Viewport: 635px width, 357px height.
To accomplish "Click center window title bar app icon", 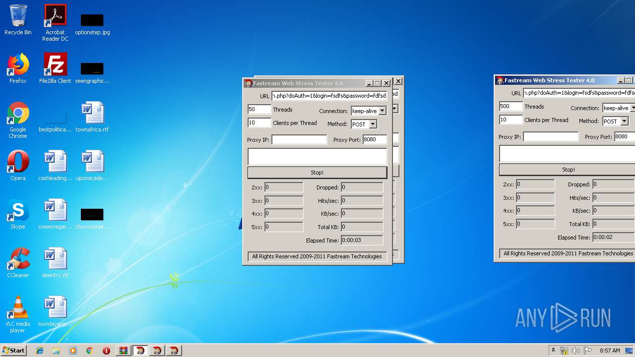I will [x=249, y=83].
